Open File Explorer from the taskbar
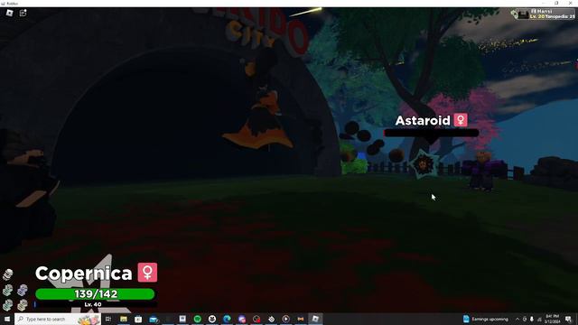 coord(124,319)
